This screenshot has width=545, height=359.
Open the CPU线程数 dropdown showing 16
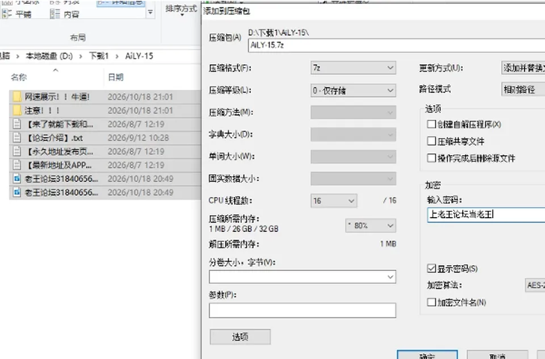tap(334, 201)
